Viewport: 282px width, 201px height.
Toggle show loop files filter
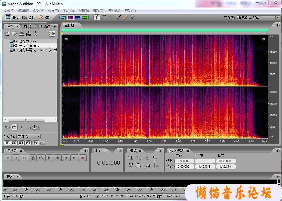click(x=14, y=143)
